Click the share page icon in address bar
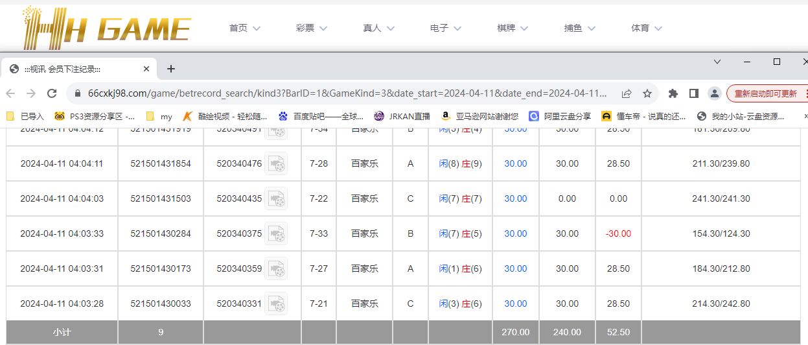 (627, 93)
